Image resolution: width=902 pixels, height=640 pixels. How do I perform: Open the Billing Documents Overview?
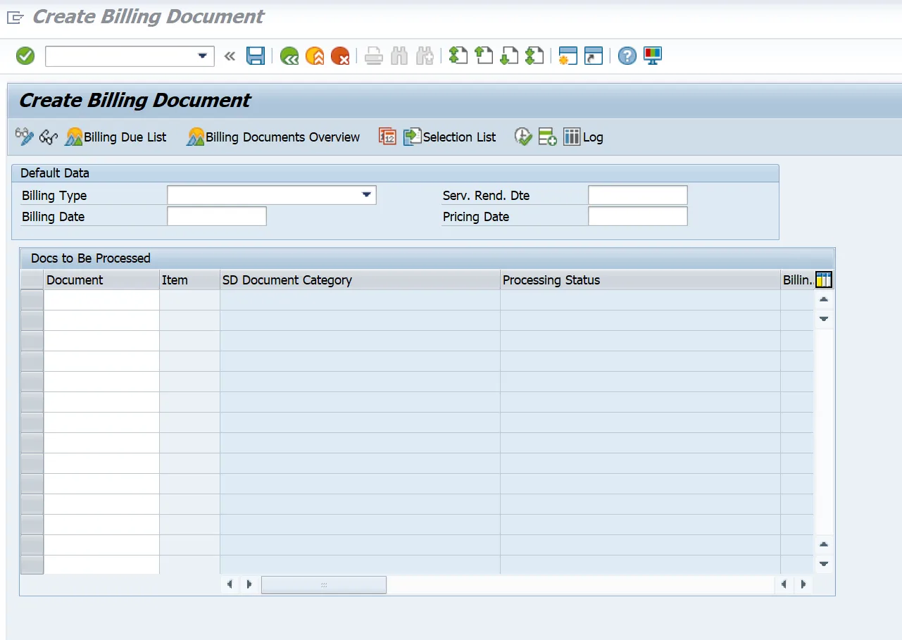[x=273, y=137]
